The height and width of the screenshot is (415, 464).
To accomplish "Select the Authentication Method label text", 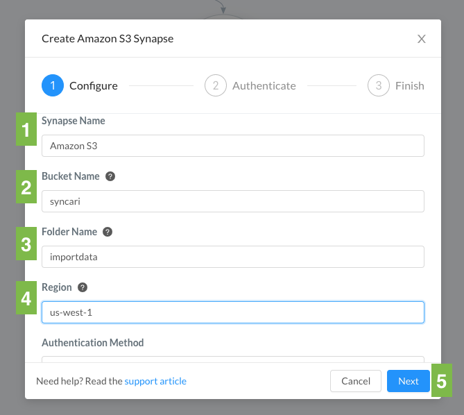I will 93,343.
